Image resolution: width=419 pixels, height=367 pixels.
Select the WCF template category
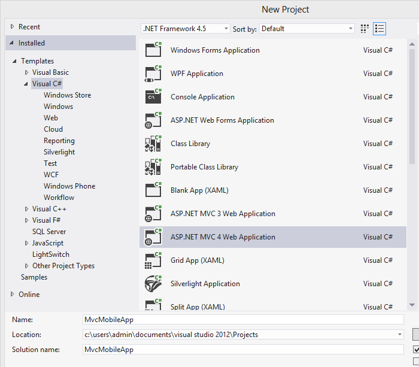point(51,175)
